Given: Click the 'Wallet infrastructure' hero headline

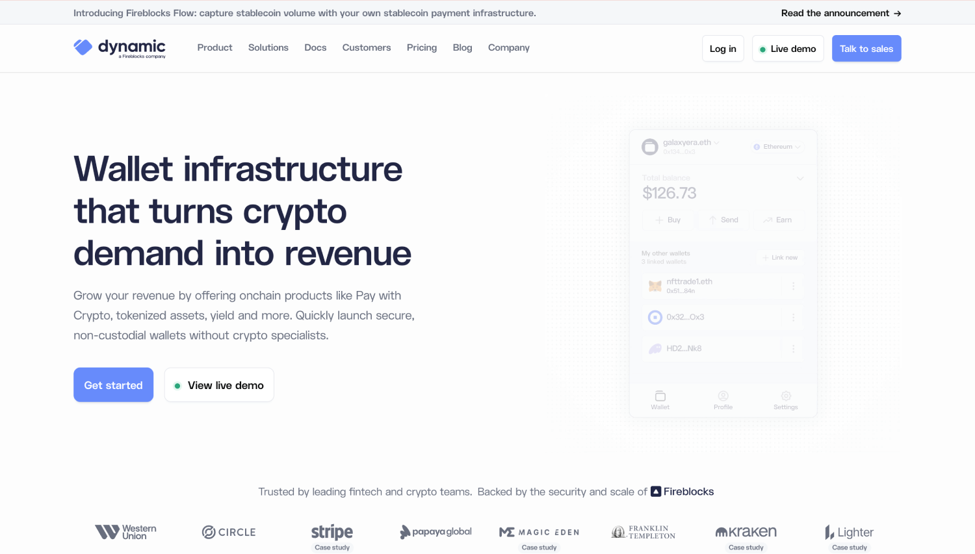Looking at the screenshot, I should click(242, 211).
